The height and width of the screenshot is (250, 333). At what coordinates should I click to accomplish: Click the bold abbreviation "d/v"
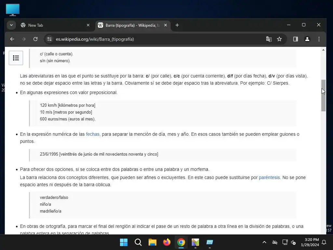[272, 76]
